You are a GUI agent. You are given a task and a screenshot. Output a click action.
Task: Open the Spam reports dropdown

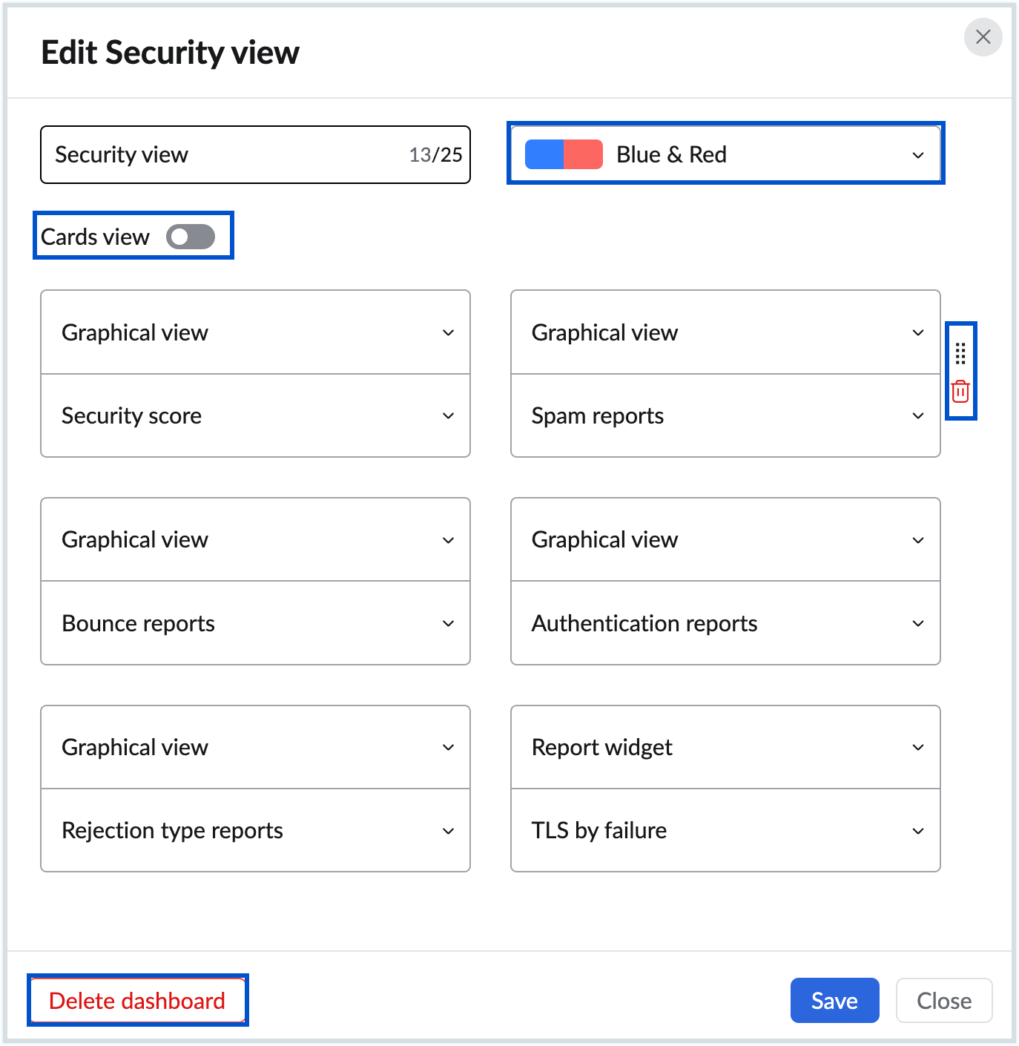coord(725,415)
